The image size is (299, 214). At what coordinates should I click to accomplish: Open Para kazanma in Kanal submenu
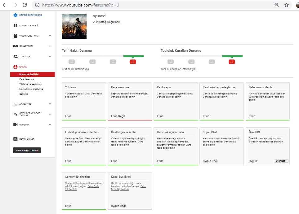[26, 79]
